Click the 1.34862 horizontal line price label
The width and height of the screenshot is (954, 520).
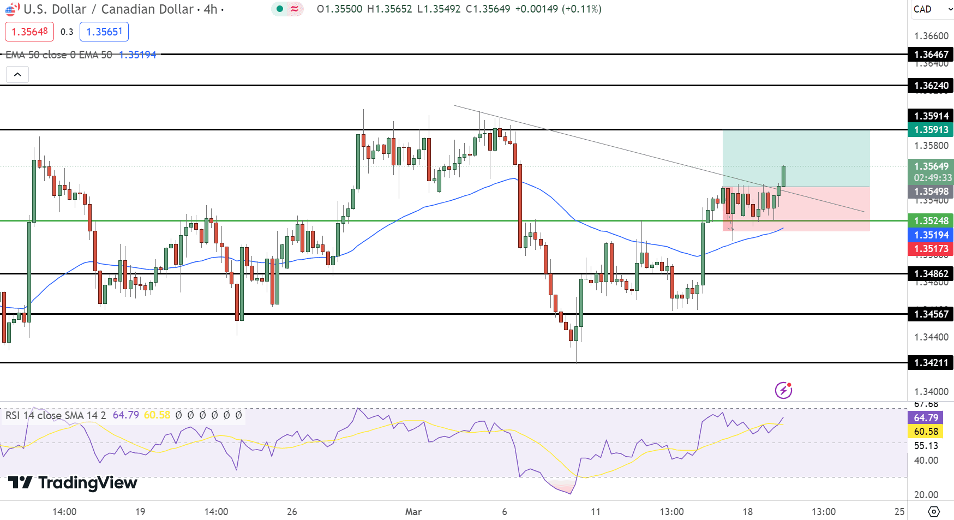pos(931,273)
